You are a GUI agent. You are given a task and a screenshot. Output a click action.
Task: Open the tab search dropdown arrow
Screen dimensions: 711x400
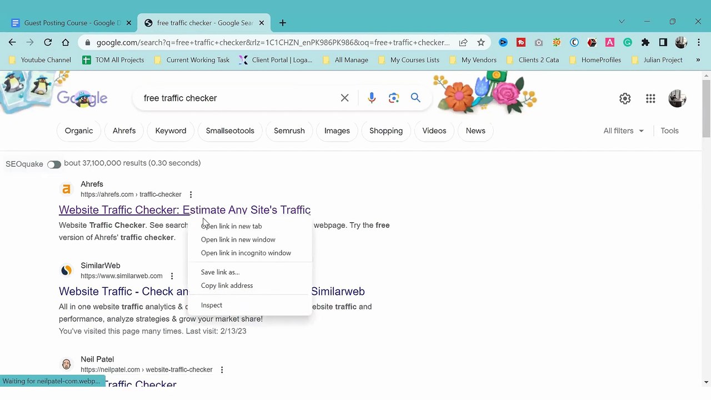622,22
